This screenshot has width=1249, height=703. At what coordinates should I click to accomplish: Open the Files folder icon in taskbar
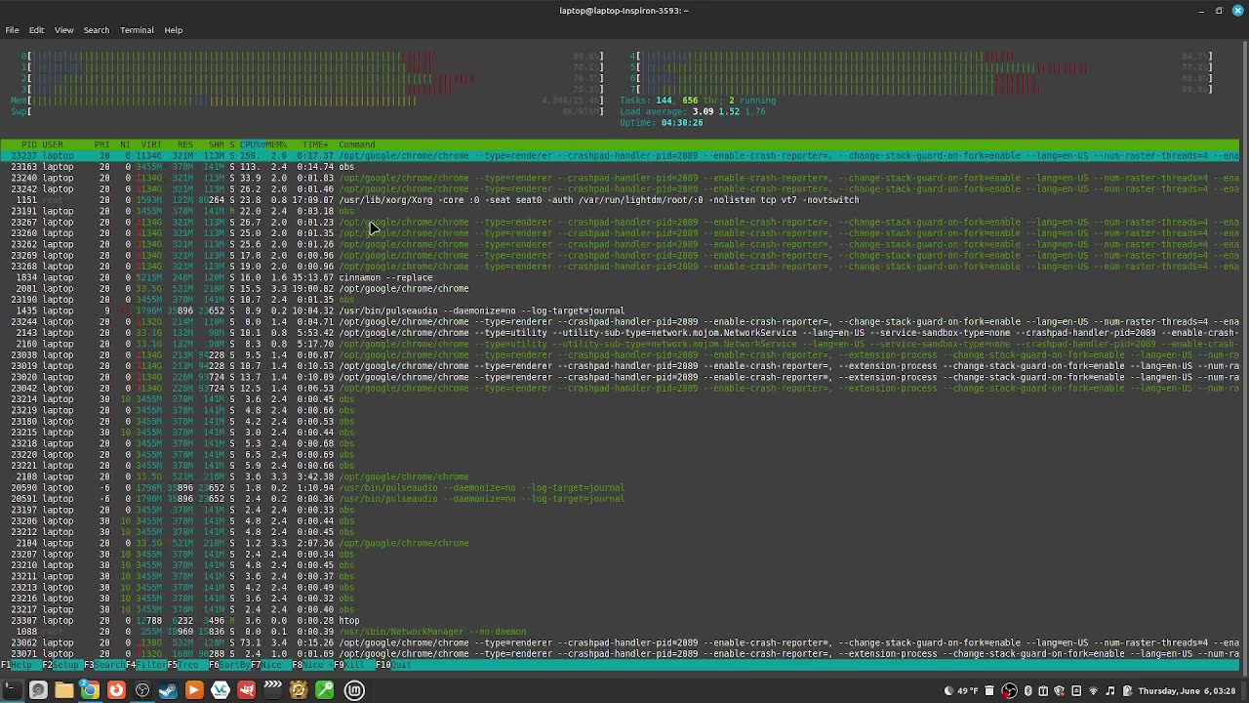(64, 690)
